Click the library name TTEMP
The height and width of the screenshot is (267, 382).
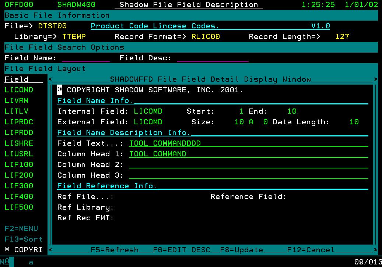[74, 37]
